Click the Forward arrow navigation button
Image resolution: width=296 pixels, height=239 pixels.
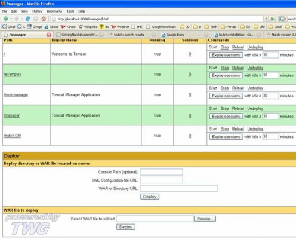coord(17,19)
